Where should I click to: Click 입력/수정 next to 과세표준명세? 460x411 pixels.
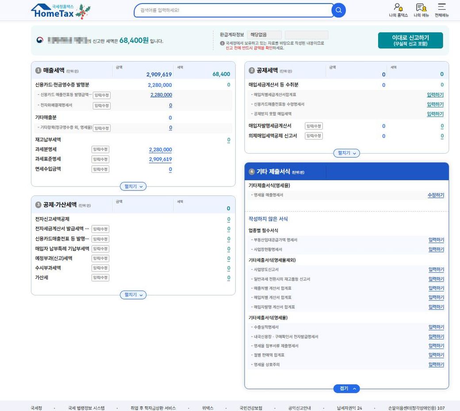point(100,159)
